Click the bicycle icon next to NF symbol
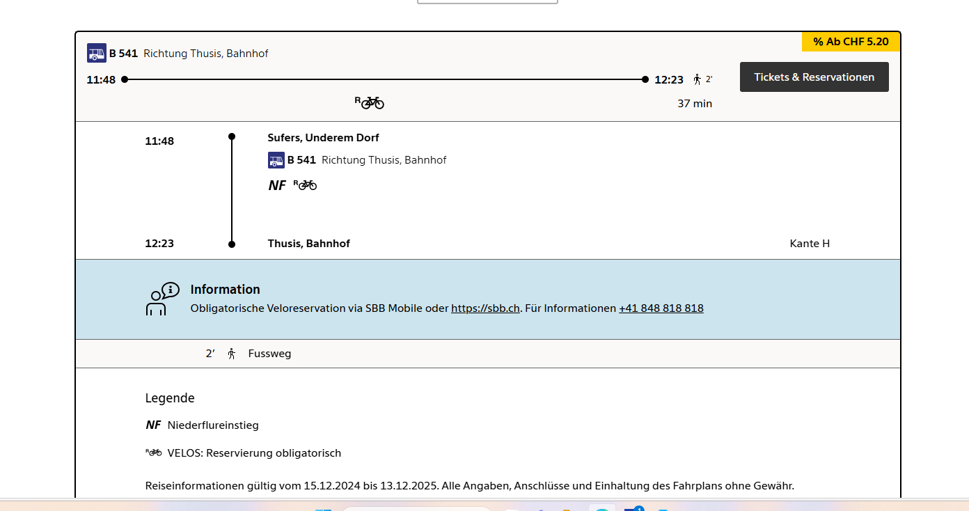 click(x=305, y=184)
